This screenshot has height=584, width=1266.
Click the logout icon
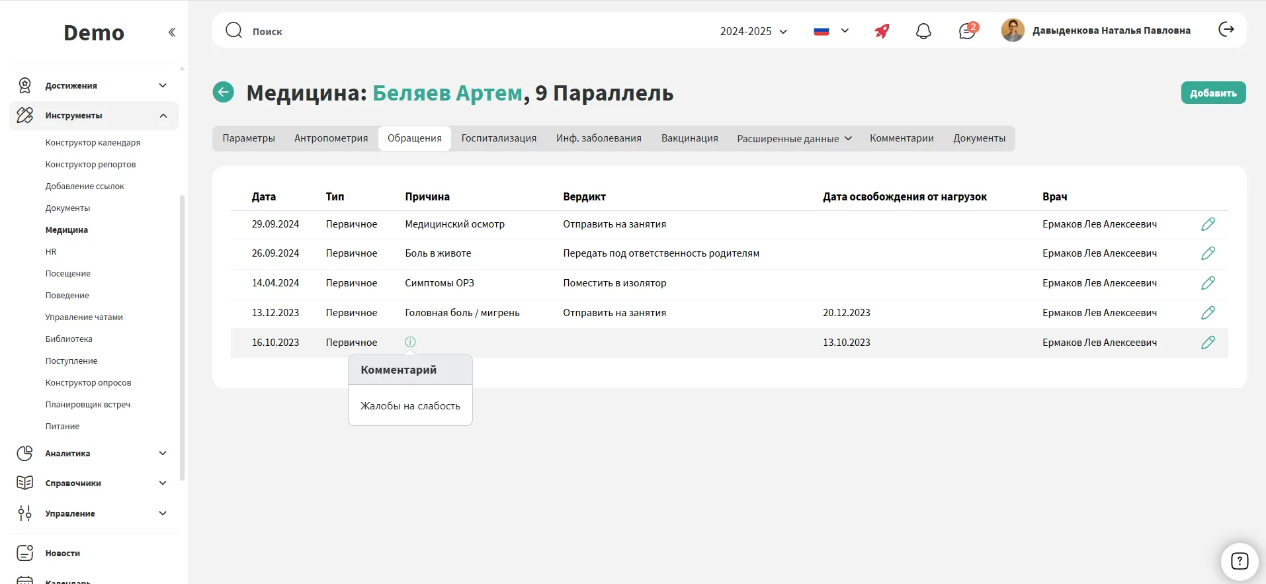1226,30
